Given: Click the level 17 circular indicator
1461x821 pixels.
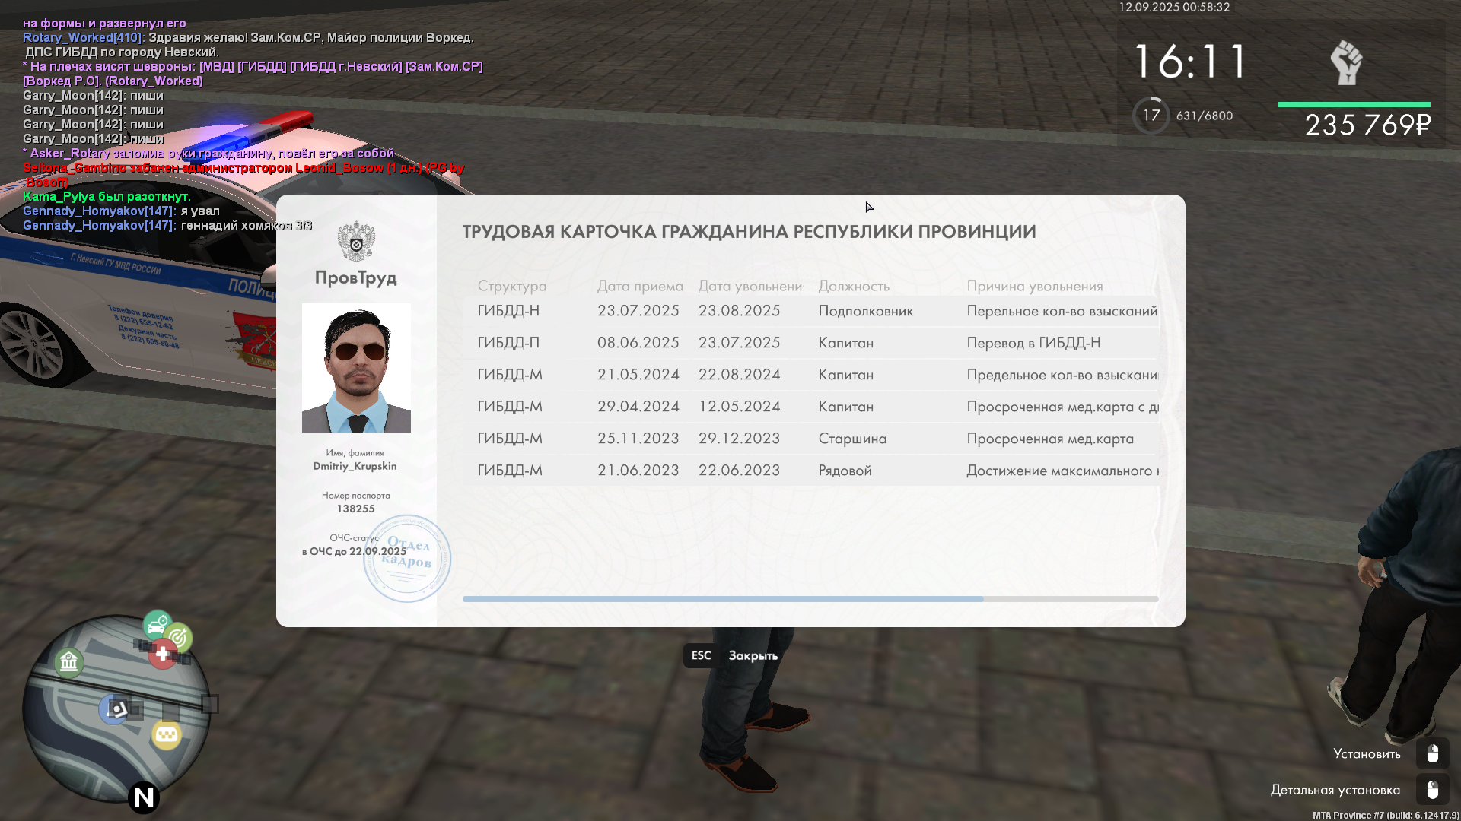Looking at the screenshot, I should point(1151,116).
